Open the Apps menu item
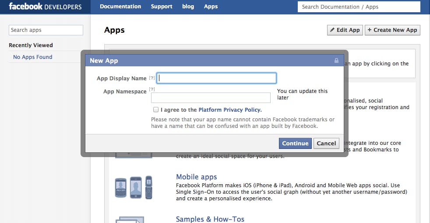Viewport: 430px width, 223px height. pos(211,7)
